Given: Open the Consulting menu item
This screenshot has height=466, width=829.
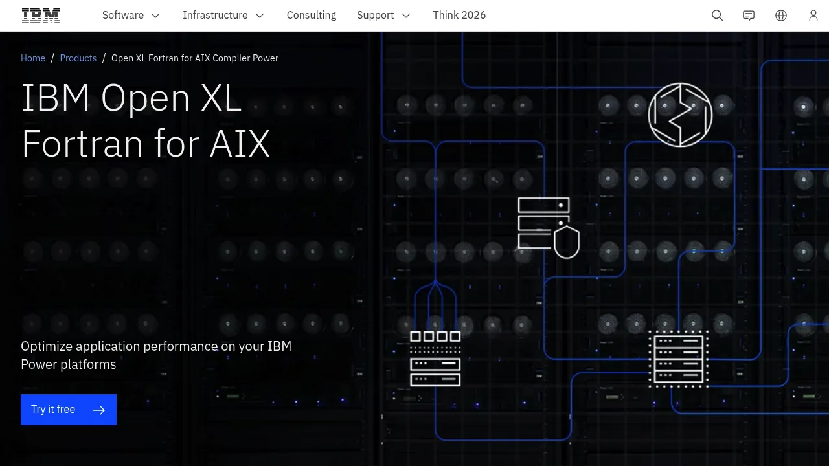Looking at the screenshot, I should 312,16.
